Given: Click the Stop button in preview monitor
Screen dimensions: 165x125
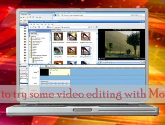Looking at the screenshot, I should click(x=103, y=63).
